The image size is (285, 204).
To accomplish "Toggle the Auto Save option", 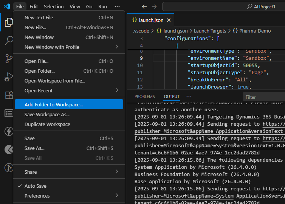I will point(35,186).
